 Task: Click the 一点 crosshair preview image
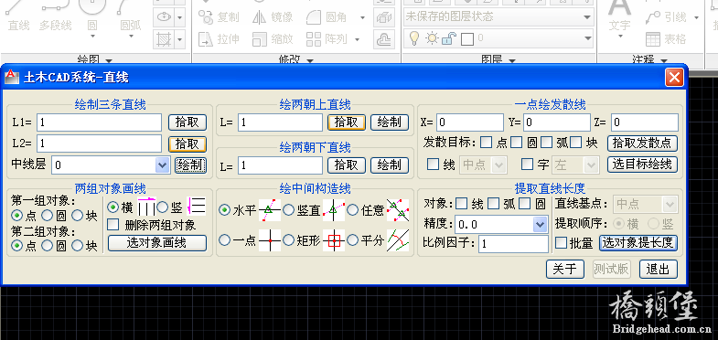point(269,240)
